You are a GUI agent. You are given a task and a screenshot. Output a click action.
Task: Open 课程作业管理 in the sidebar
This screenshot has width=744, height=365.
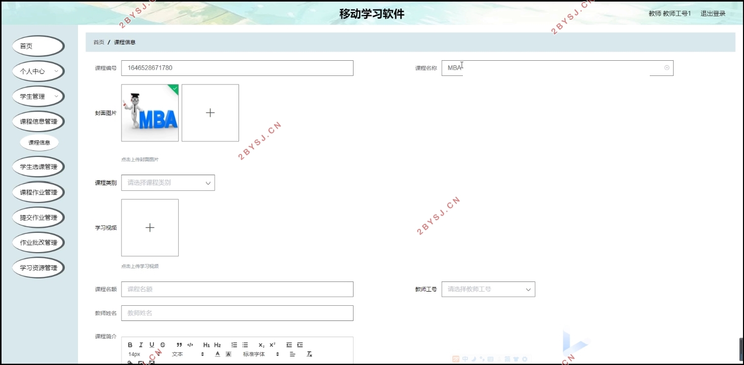[38, 192]
